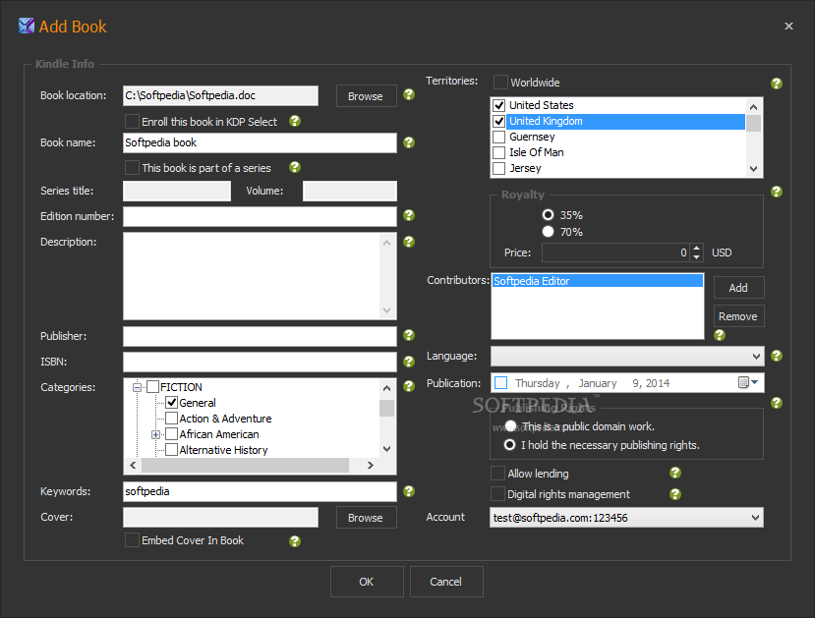The width and height of the screenshot is (815, 618).
Task: Open help icon beside ISBN field
Action: pos(409,361)
